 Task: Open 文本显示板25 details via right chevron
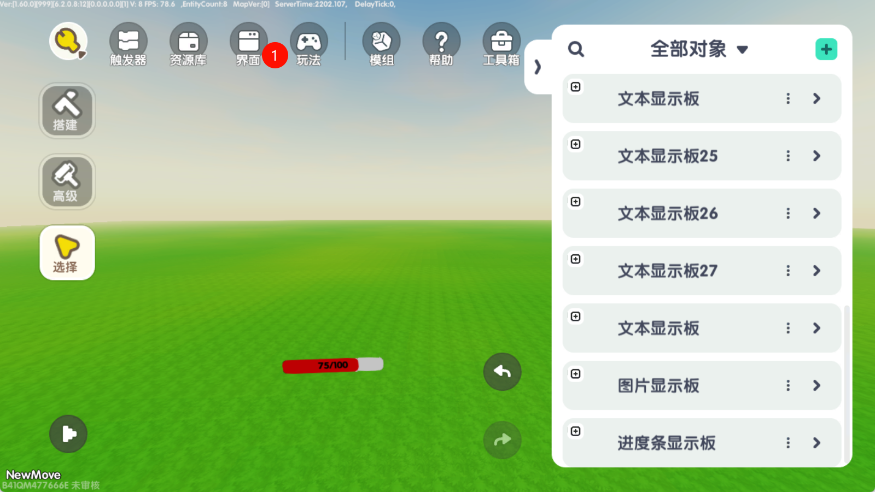[x=816, y=156]
